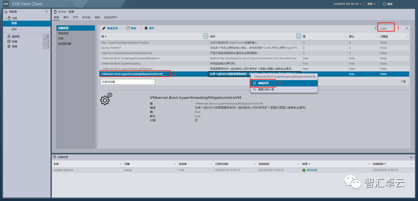This screenshot has height=201, width=418.
Task: Open the Help (帮助) dropdown
Action: click(x=371, y=4)
